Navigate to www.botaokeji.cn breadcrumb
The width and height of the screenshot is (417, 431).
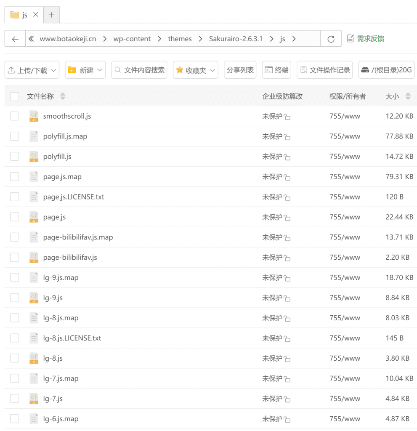point(68,39)
